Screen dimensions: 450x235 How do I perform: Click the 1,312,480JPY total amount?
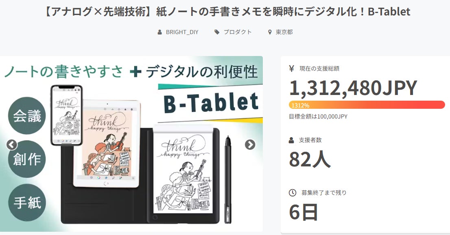point(353,88)
